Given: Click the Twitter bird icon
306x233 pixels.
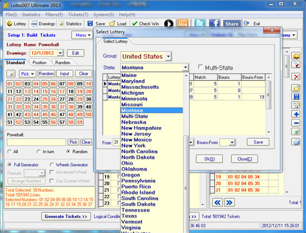Looking at the screenshot, I should coord(199,24).
